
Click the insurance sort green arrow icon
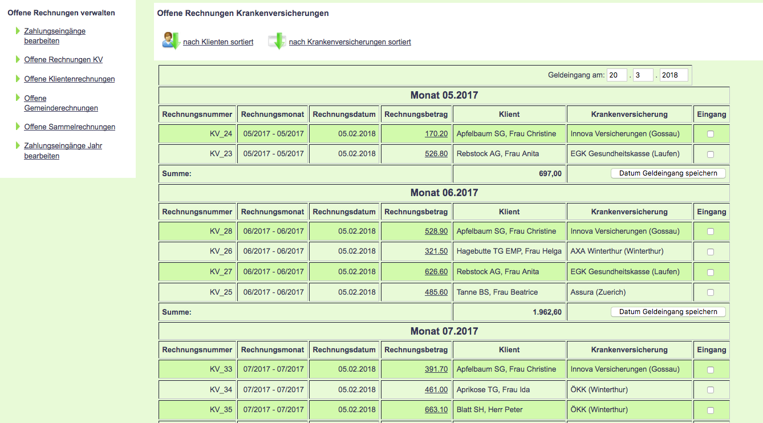[277, 41]
